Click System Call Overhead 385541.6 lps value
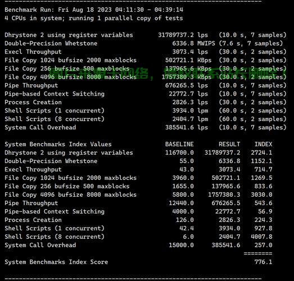Viewport: 294px width, 281px height. 187,128
